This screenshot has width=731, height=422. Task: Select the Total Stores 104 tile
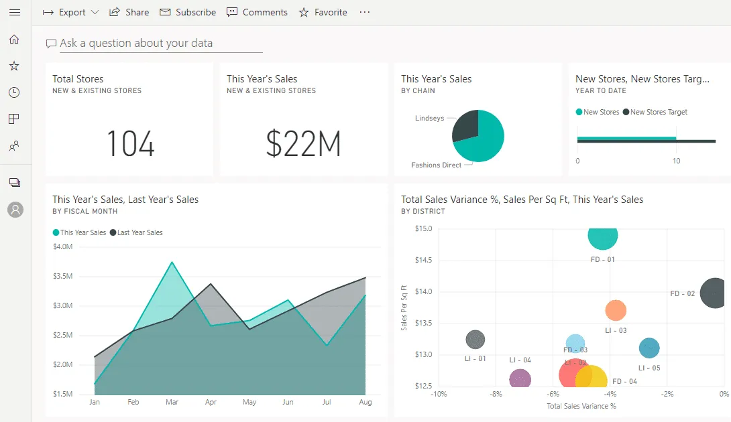tap(129, 119)
